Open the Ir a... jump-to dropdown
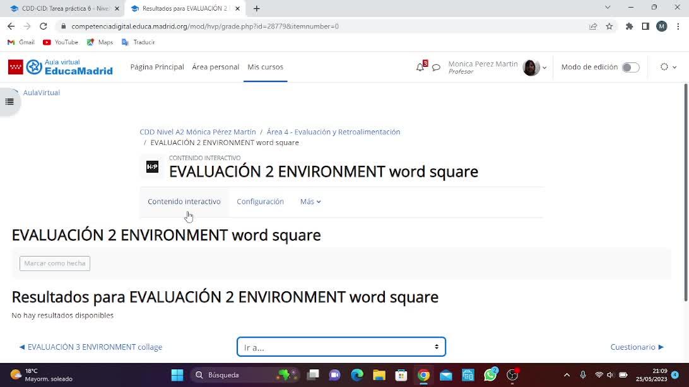The height and width of the screenshot is (387, 689). (x=341, y=347)
